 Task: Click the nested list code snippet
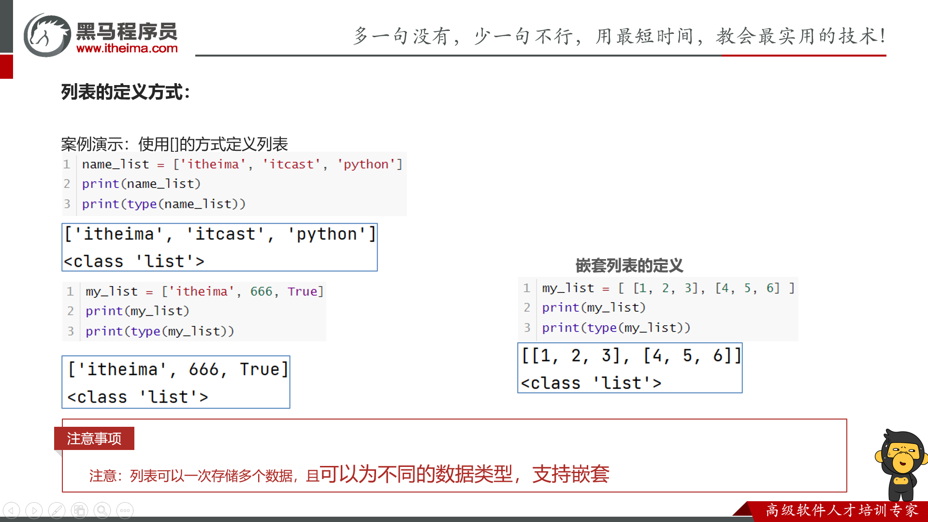coord(658,308)
